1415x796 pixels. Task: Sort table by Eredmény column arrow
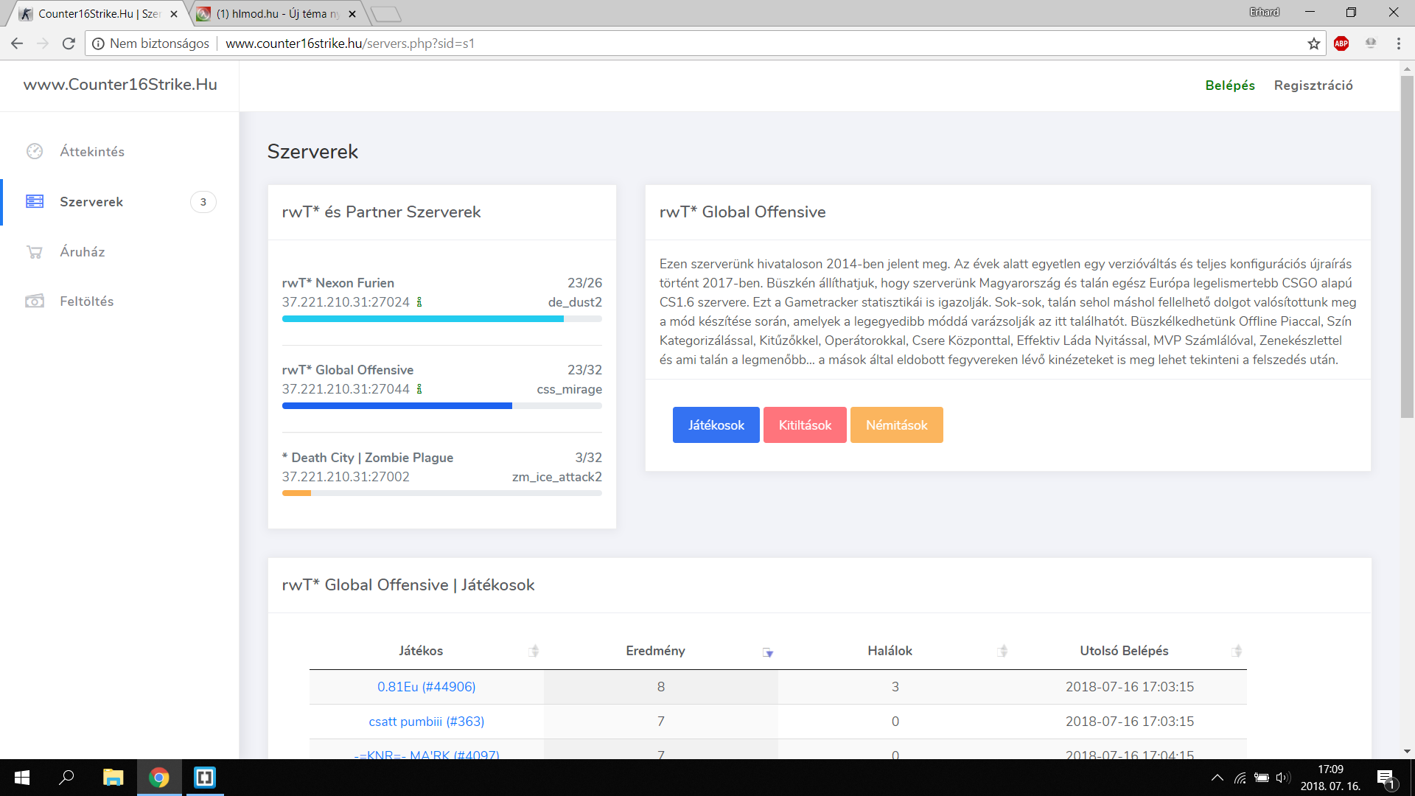pyautogui.click(x=767, y=652)
